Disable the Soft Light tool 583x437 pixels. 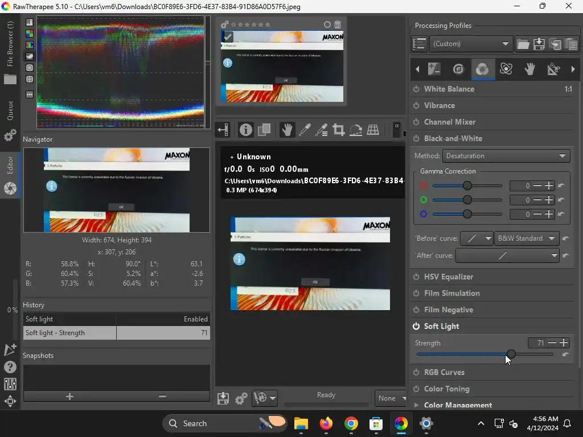[416, 326]
